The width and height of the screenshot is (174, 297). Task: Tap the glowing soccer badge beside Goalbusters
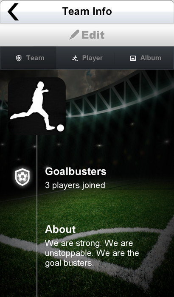pos(22,177)
